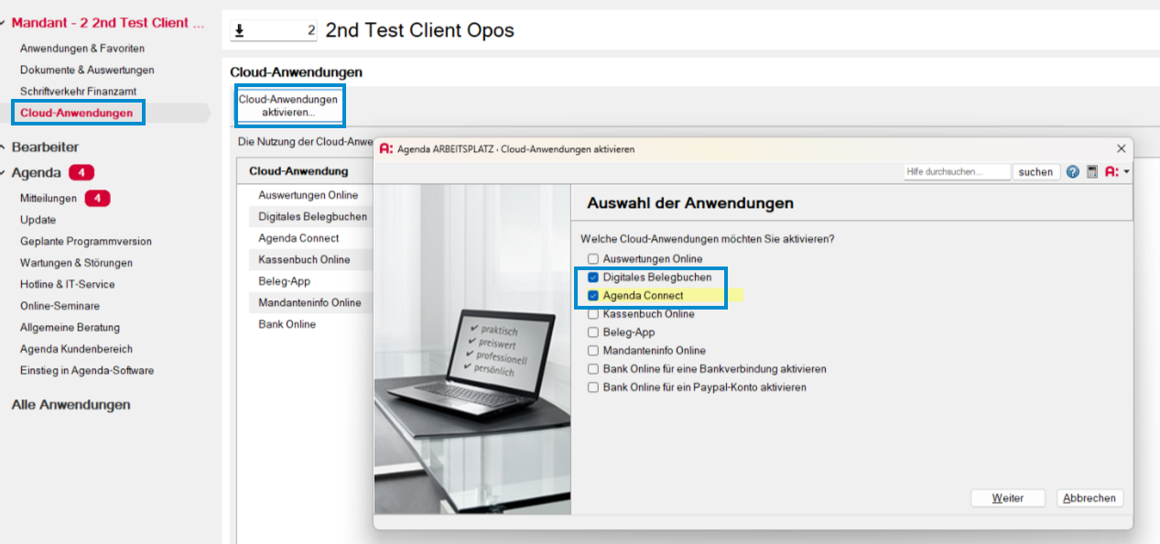Open the calculator icon in the dialog header
This screenshot has height=544, width=1160.
pos(1092,171)
